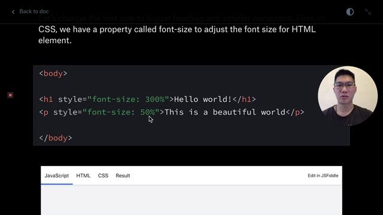The width and height of the screenshot is (383, 215).
Task: Click the opening <body> tag text
Action: 53,73
